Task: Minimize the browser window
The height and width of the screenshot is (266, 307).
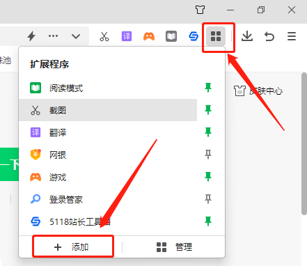Action: click(230, 10)
